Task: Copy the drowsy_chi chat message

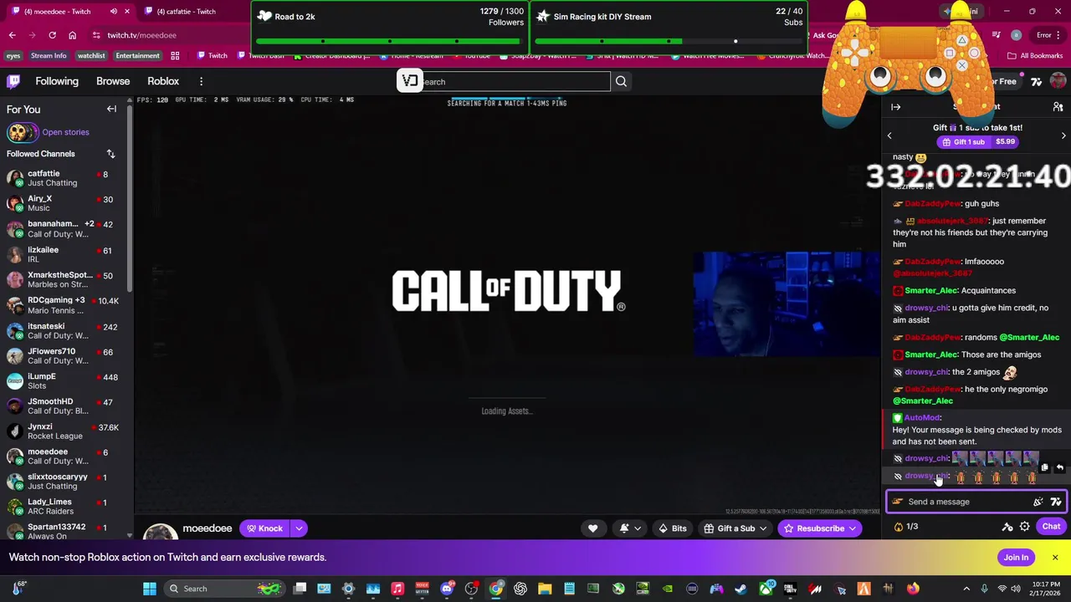Action: point(1044,467)
